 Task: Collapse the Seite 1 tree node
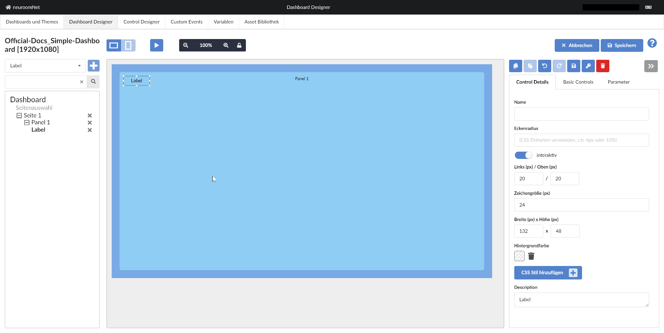19,115
